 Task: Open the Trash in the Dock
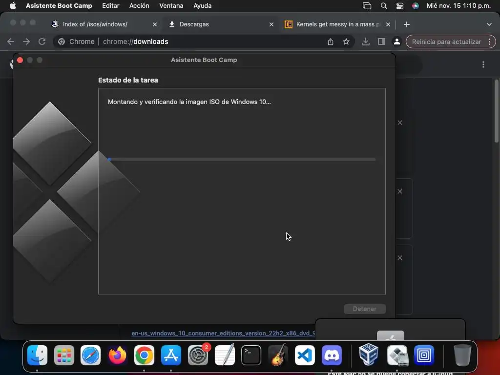tap(462, 355)
